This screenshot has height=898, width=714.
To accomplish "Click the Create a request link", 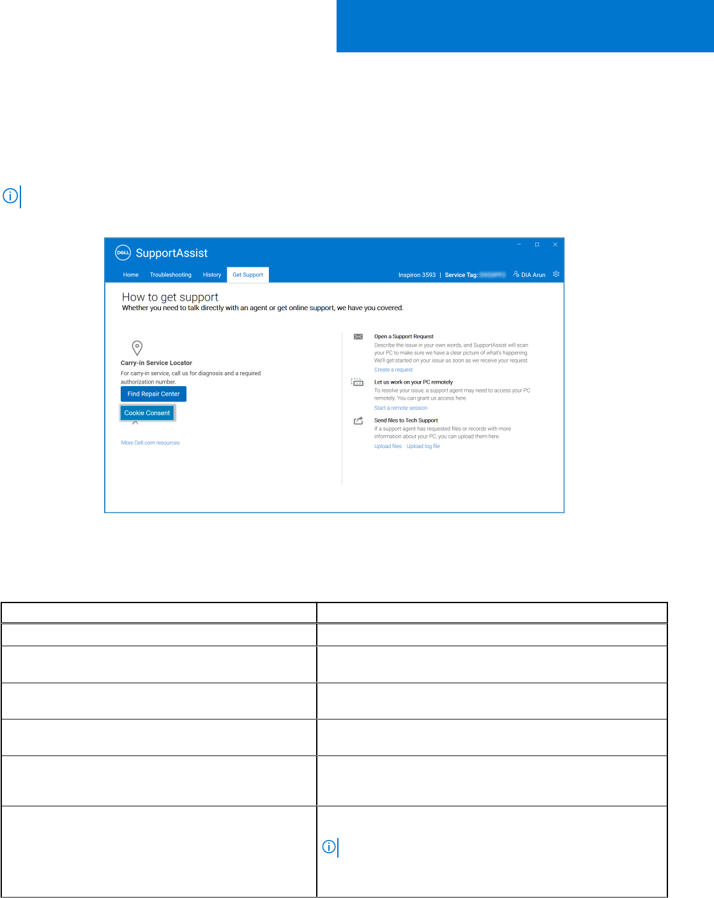I will click(x=393, y=370).
